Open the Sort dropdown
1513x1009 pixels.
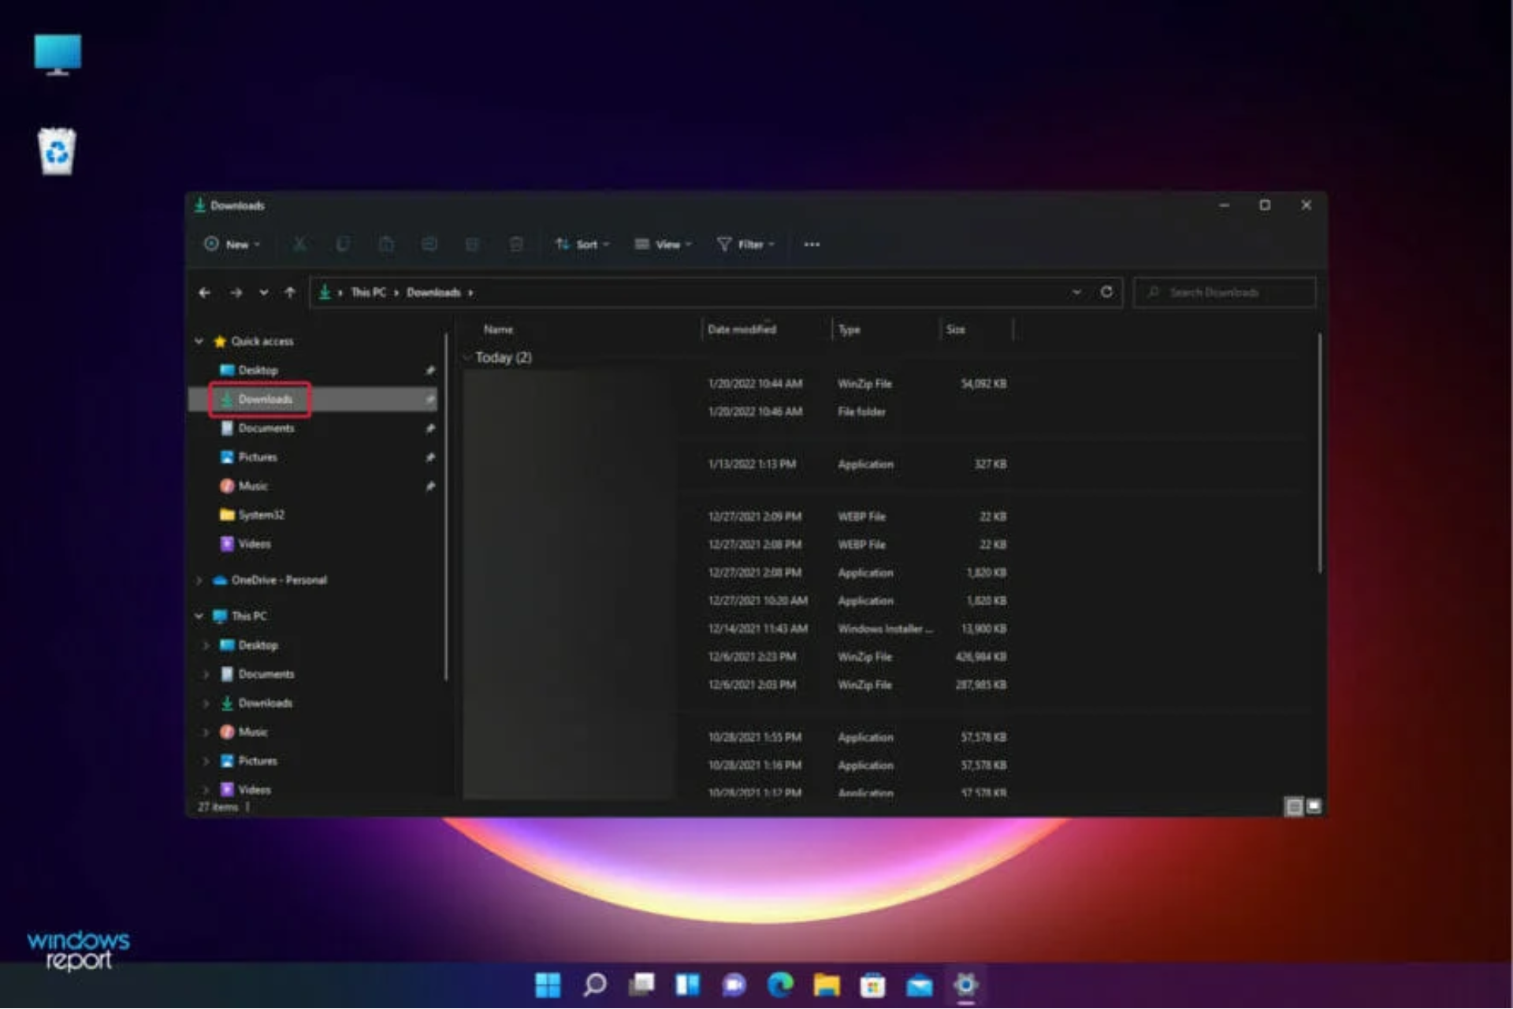pos(582,244)
